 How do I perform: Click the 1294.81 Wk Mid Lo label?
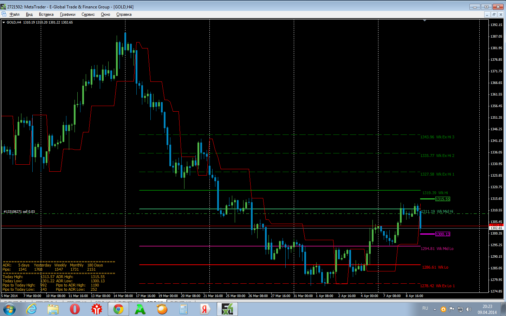point(437,249)
